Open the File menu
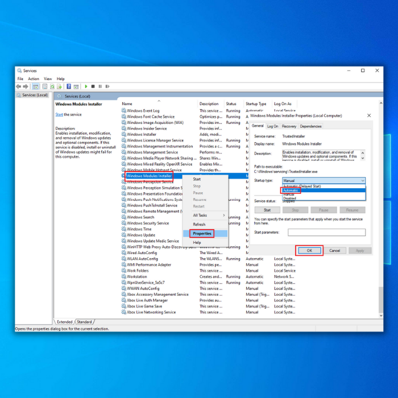The height and width of the screenshot is (398, 398). tap(20, 78)
